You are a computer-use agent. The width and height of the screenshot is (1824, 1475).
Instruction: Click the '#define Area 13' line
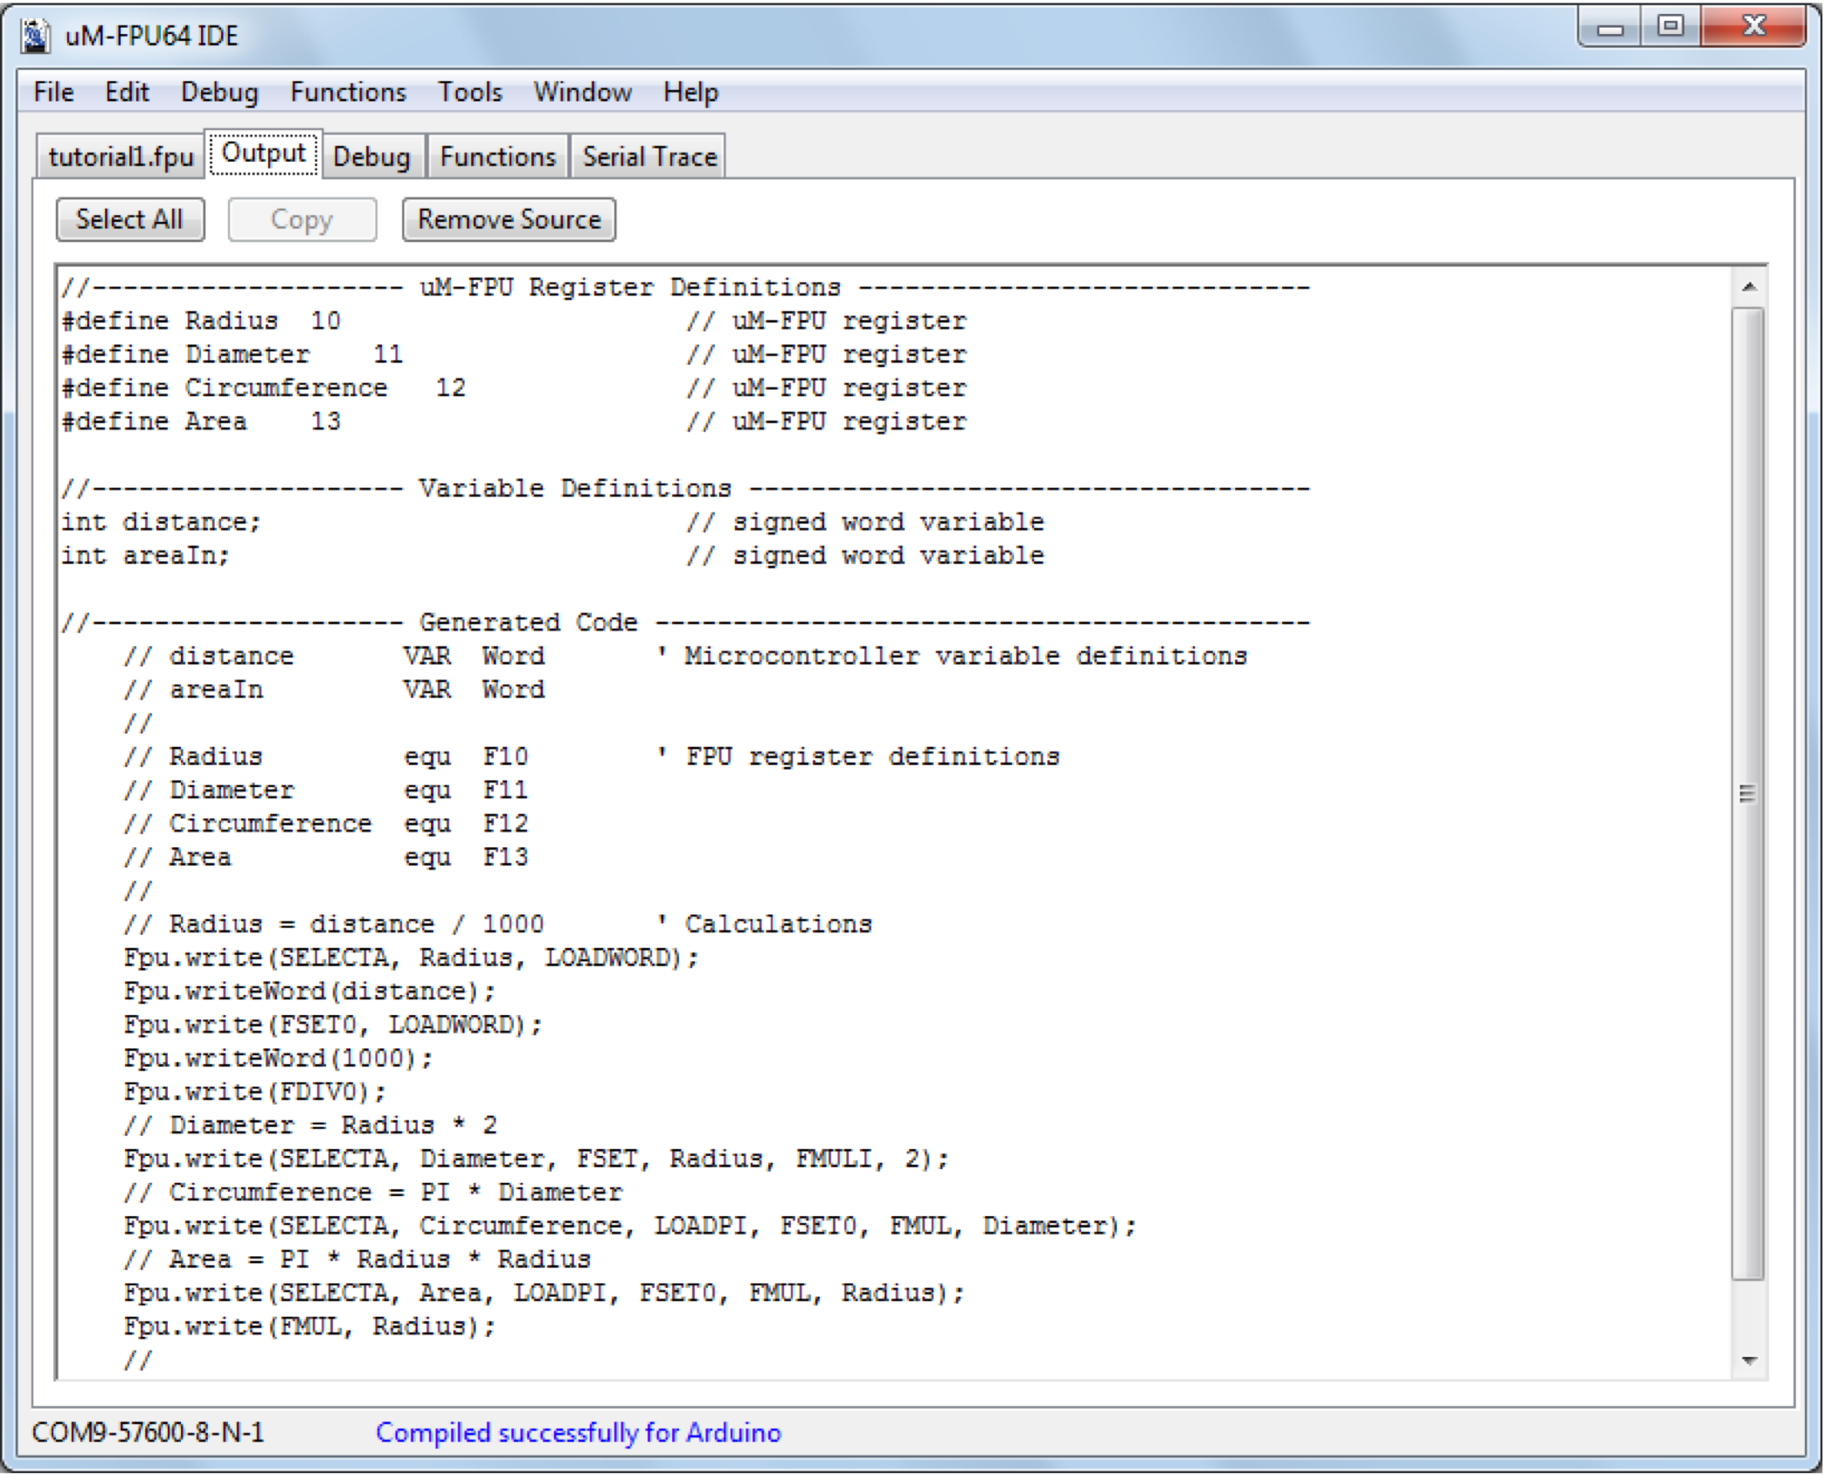point(514,421)
